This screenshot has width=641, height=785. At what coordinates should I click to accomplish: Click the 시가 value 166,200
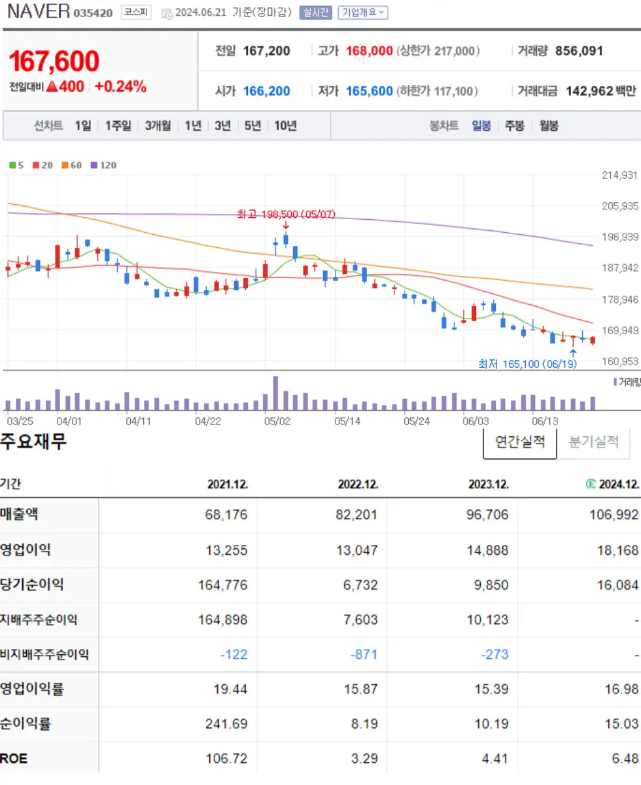(x=267, y=91)
